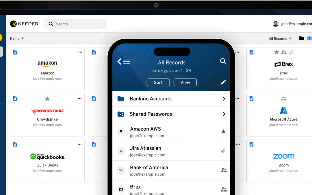Open the Quick Books record logo
The image size is (312, 195).
point(47,157)
